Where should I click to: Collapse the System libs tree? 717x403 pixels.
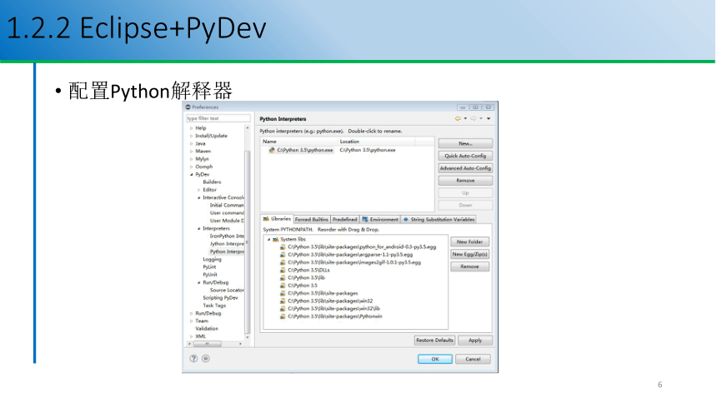click(x=268, y=240)
